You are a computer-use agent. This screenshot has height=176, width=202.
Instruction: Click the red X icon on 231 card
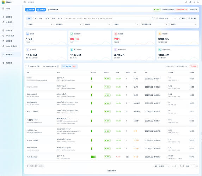(116, 34)
